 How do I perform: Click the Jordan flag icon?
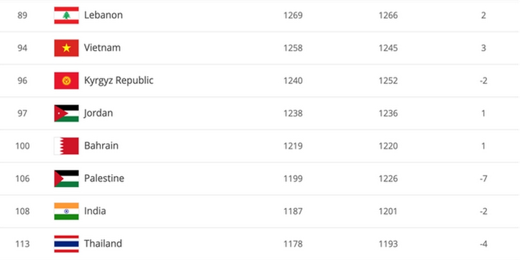coord(66,113)
